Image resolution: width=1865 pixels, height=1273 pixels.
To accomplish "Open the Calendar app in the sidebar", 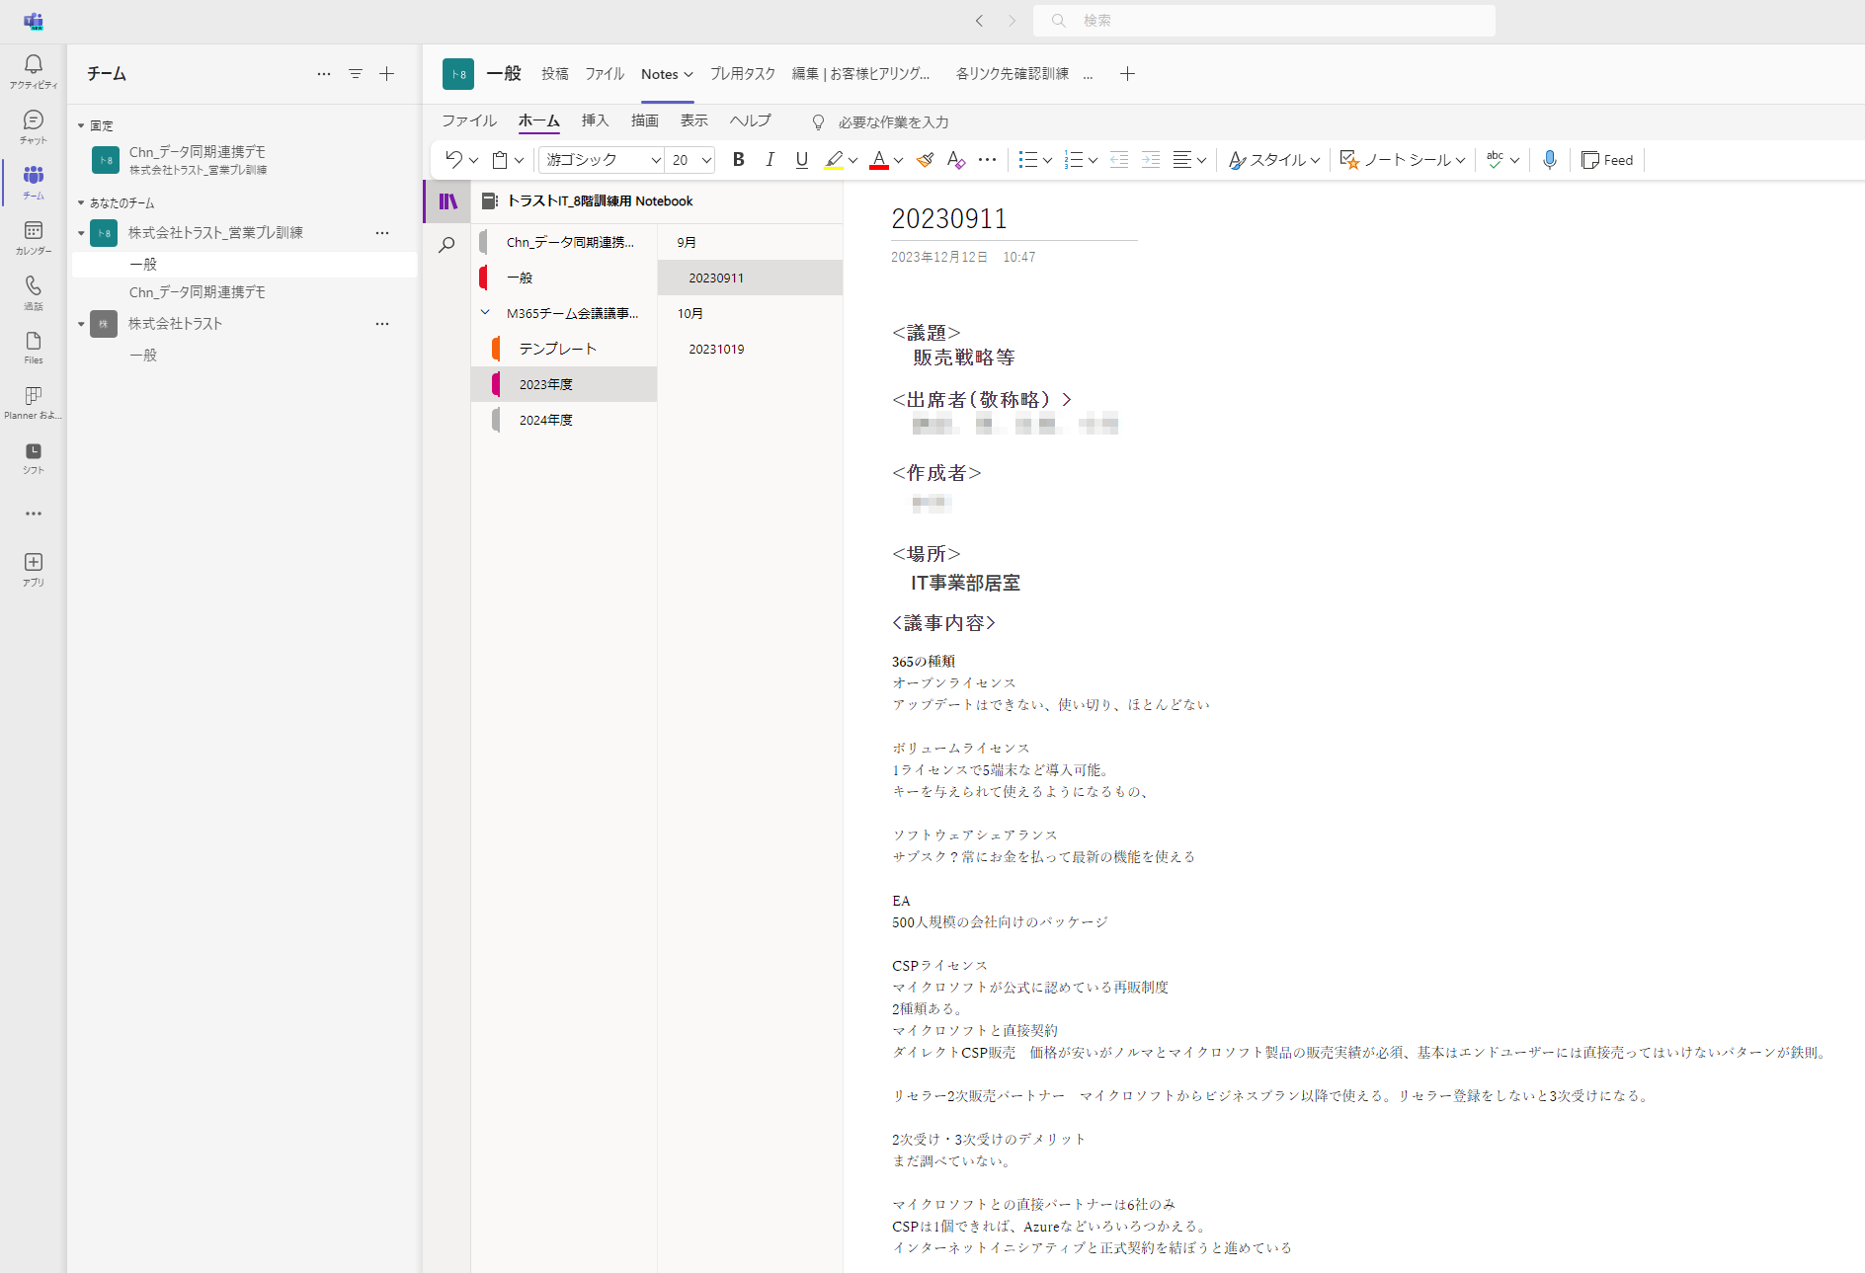I will [34, 237].
